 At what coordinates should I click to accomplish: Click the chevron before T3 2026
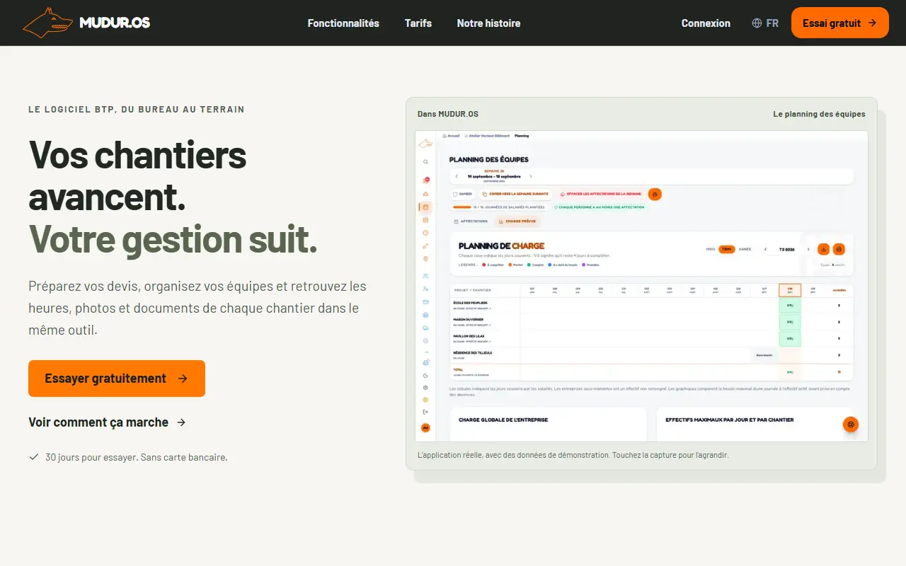[x=765, y=249]
